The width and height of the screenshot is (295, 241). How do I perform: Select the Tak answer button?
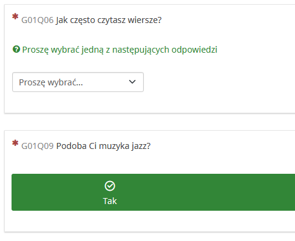click(153, 192)
